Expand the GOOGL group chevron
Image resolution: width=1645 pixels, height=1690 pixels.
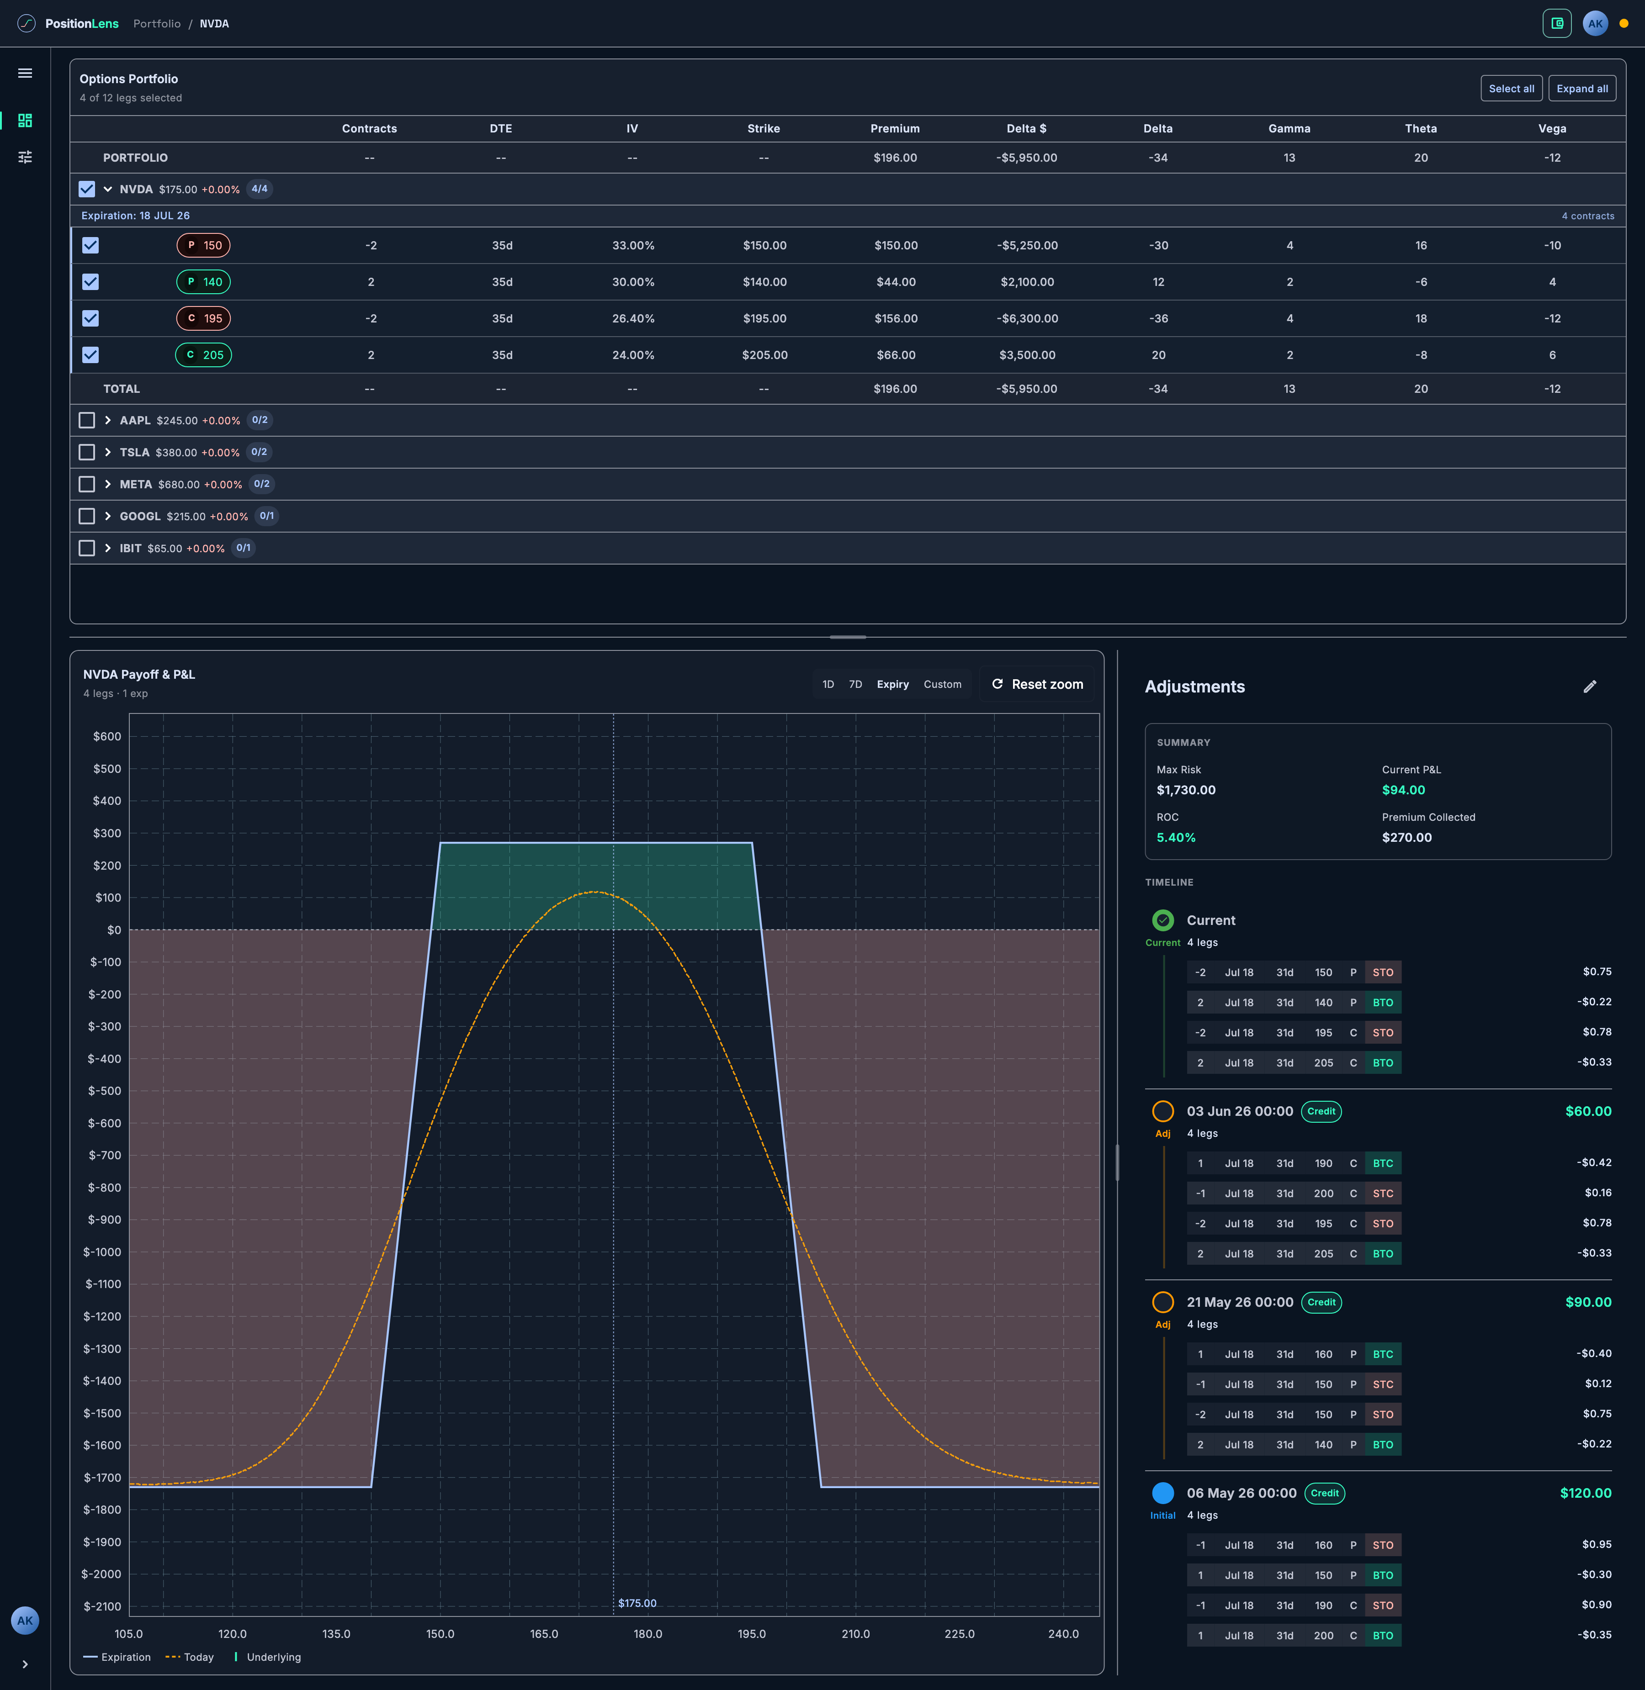108,517
